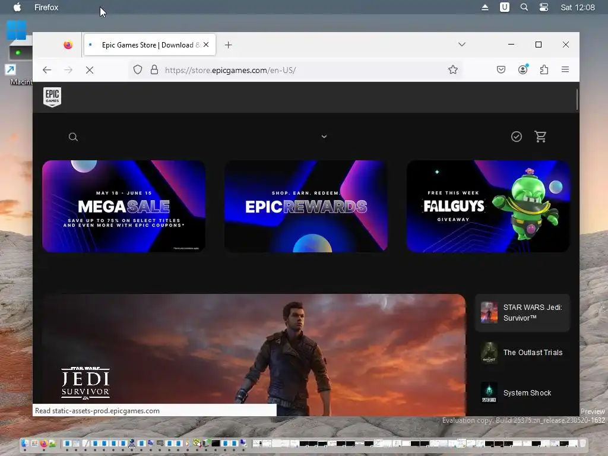This screenshot has height=456, width=608.
Task: Open the Extensions puzzle-piece menu
Action: [544, 70]
